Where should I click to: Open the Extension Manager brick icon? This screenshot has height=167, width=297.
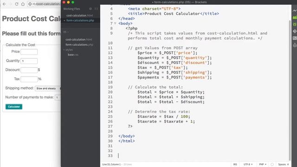pyautogui.click(x=295, y=18)
